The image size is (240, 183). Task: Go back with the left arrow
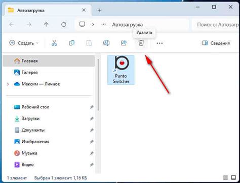(12, 25)
